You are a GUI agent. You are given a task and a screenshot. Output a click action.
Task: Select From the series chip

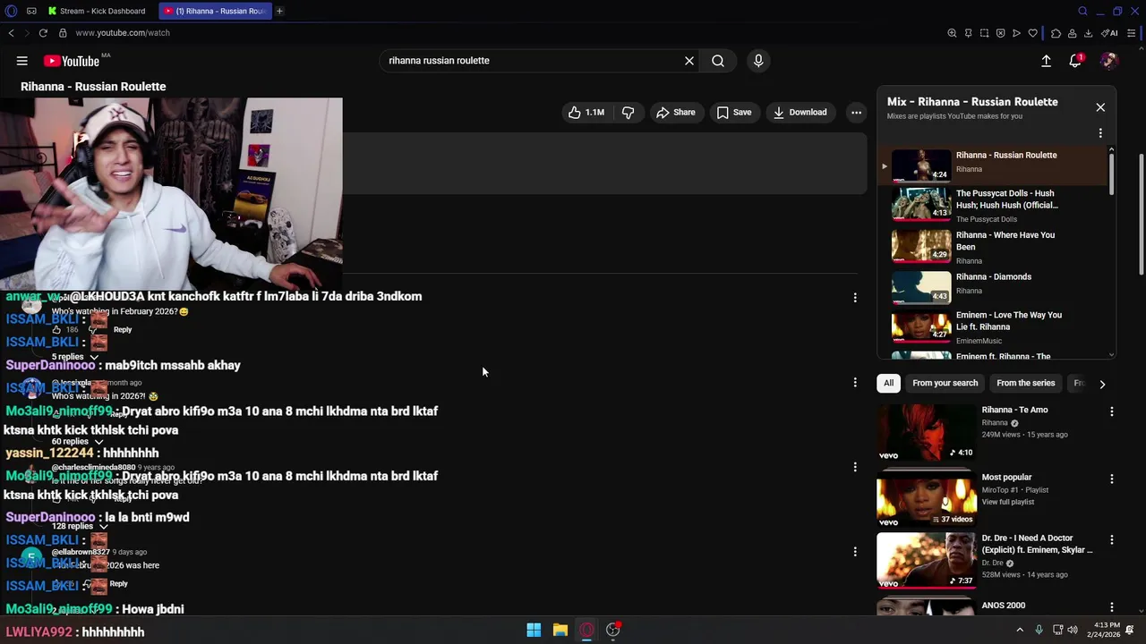click(1026, 383)
